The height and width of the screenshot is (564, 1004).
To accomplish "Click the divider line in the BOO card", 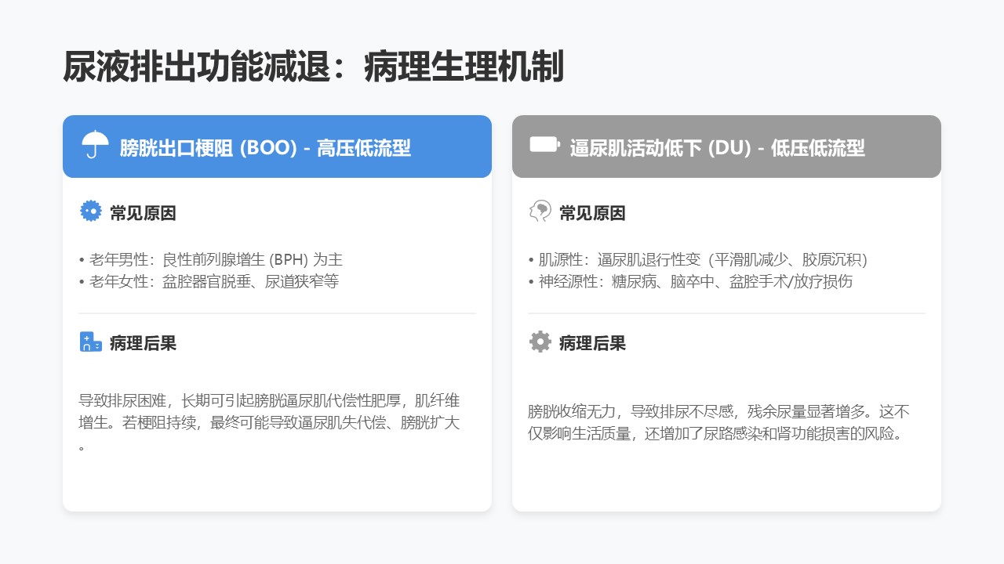I will (277, 313).
